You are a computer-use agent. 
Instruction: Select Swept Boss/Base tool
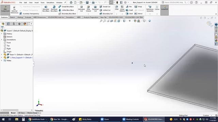[66, 7]
